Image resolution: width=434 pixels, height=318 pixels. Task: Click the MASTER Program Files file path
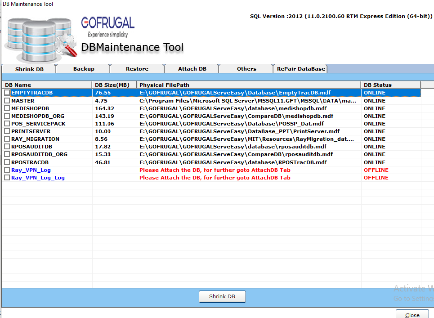pos(248,101)
